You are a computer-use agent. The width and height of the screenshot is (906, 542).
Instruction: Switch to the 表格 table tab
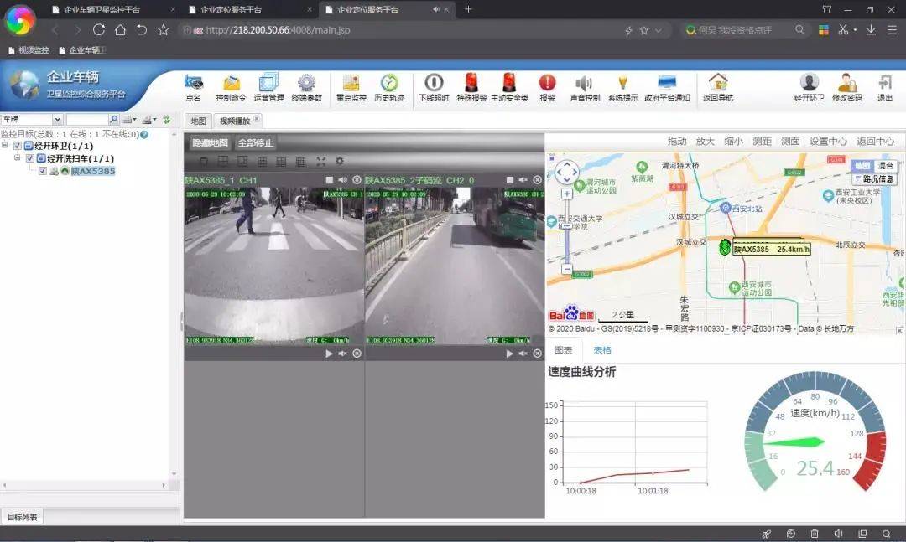(x=602, y=350)
